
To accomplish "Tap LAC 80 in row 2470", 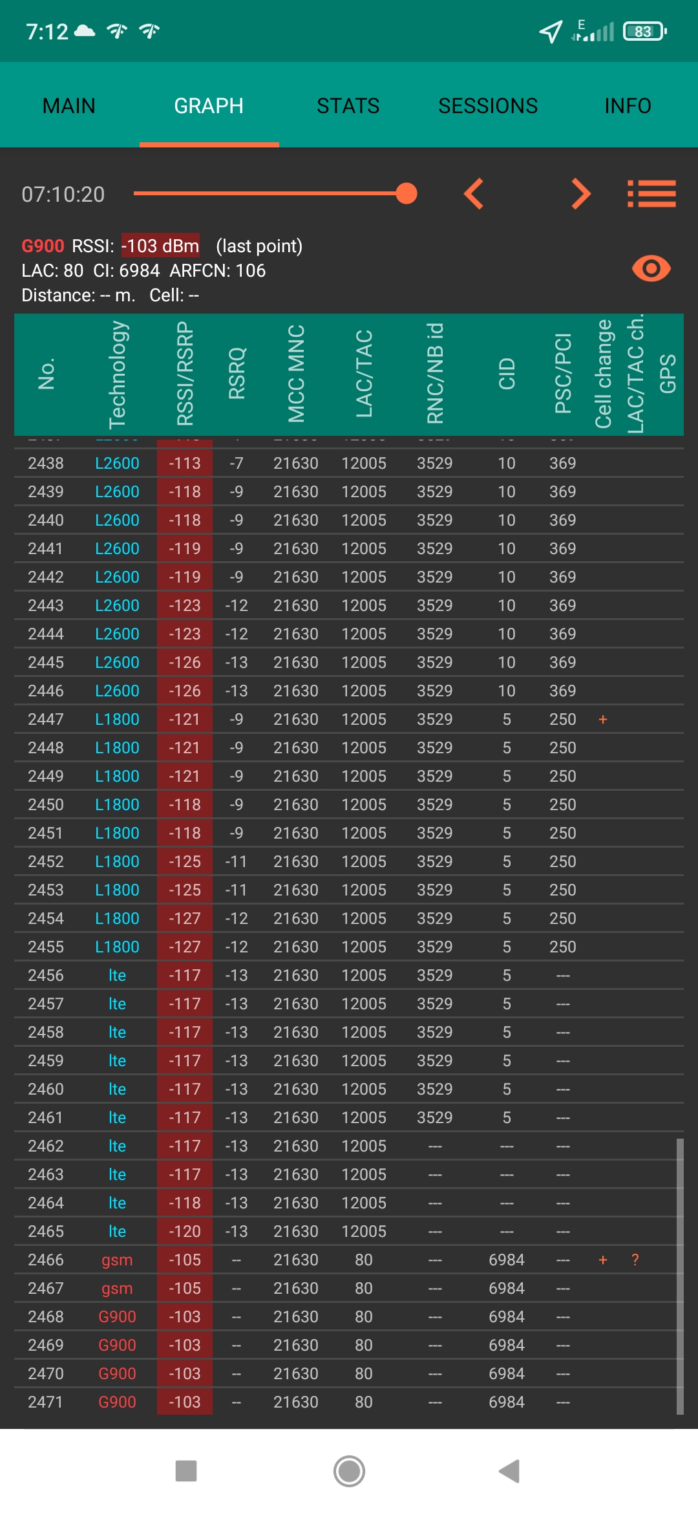I will pyautogui.click(x=364, y=1373).
